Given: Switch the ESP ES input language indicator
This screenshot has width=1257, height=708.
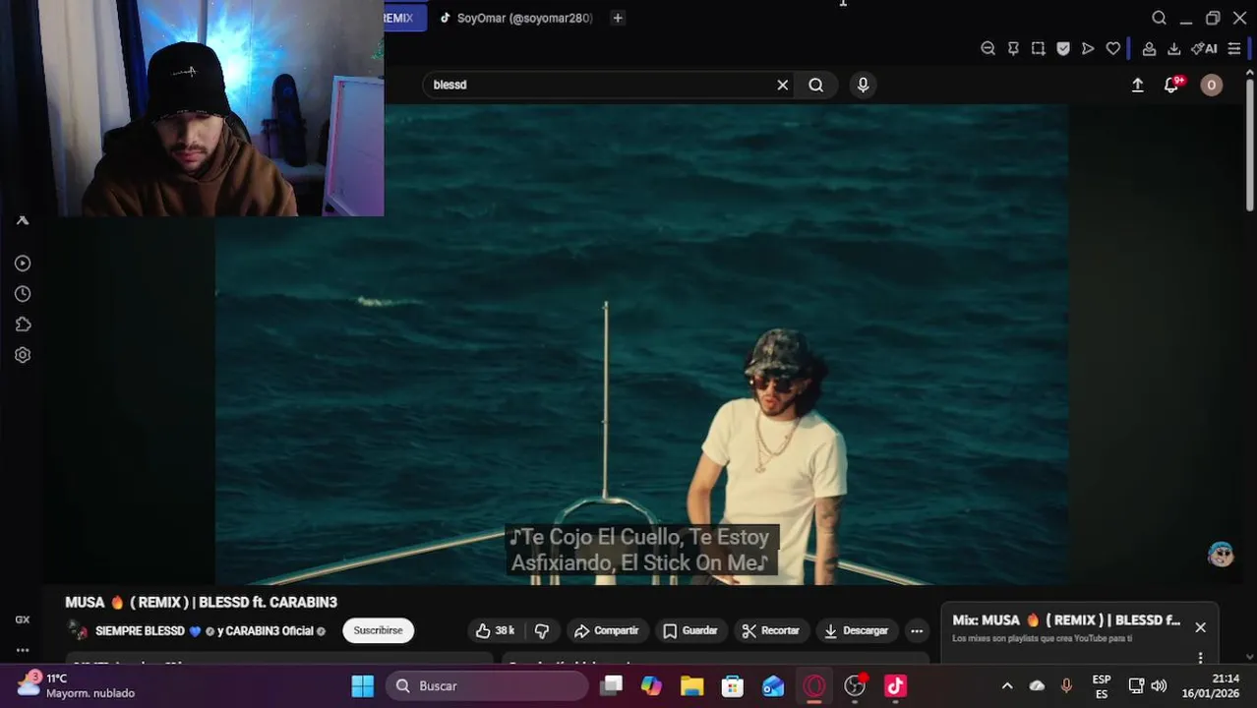Looking at the screenshot, I should point(1102,685).
